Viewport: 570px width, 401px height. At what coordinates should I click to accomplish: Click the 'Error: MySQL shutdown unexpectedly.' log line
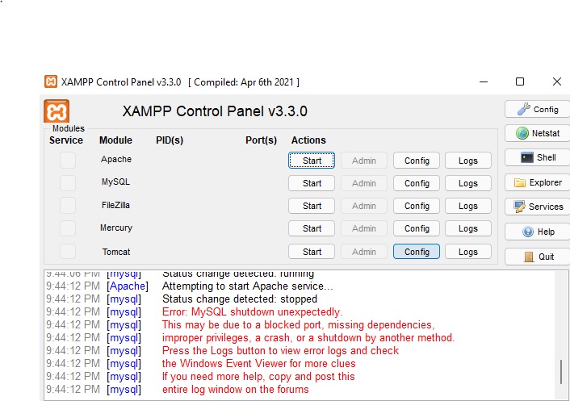pyautogui.click(x=252, y=312)
